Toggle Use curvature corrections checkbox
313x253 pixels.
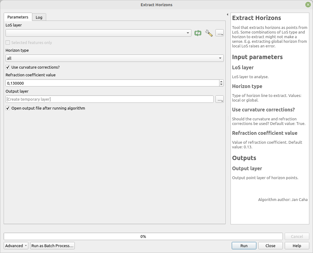point(8,67)
